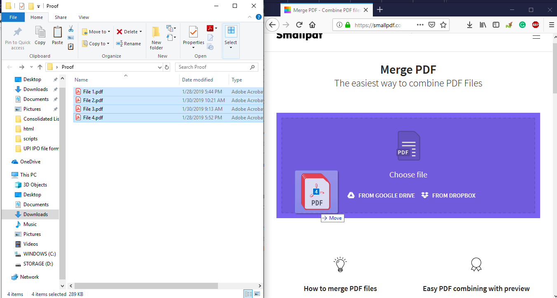
Task: Click the search magnifier in Search Proof
Action: pyautogui.click(x=253, y=67)
